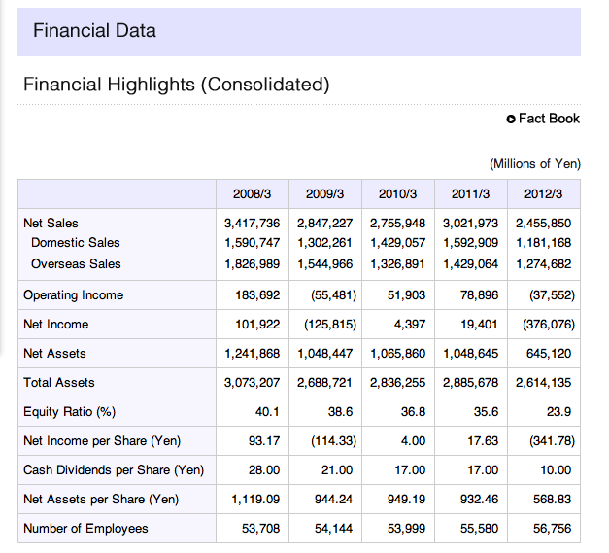Viewport: 609px width, 553px height.
Task: Click the Equity Ratio (%) row label
Action: point(70,412)
